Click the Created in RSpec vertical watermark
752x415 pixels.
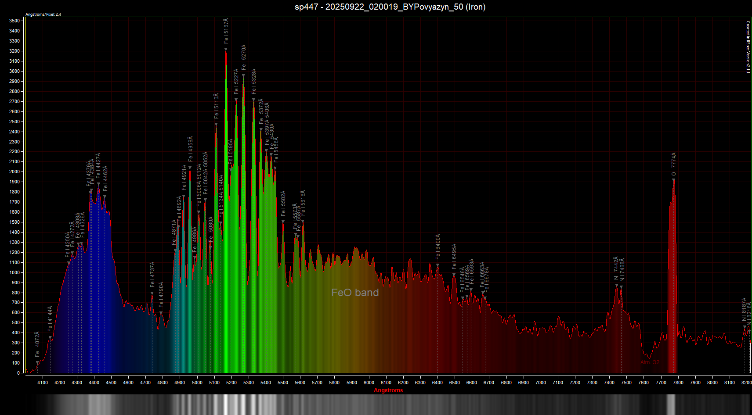(x=748, y=47)
